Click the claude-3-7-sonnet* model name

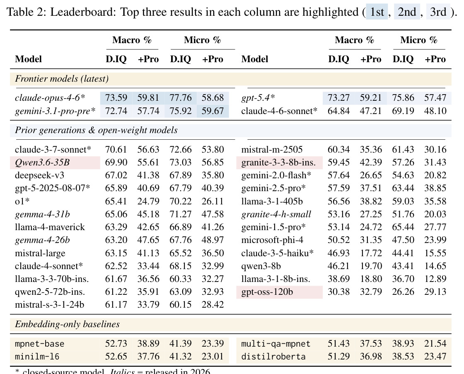coord(53,150)
